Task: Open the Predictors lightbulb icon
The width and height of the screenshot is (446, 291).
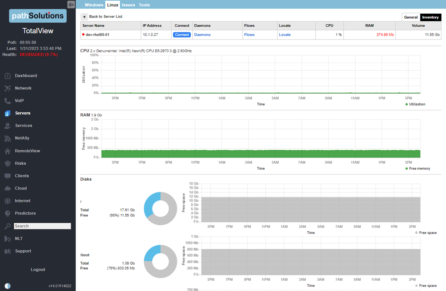Action: pos(8,213)
